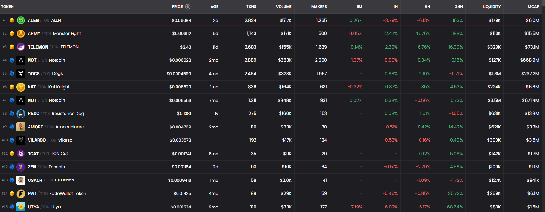Click the TCAT TON Cat logo

pos(21,154)
